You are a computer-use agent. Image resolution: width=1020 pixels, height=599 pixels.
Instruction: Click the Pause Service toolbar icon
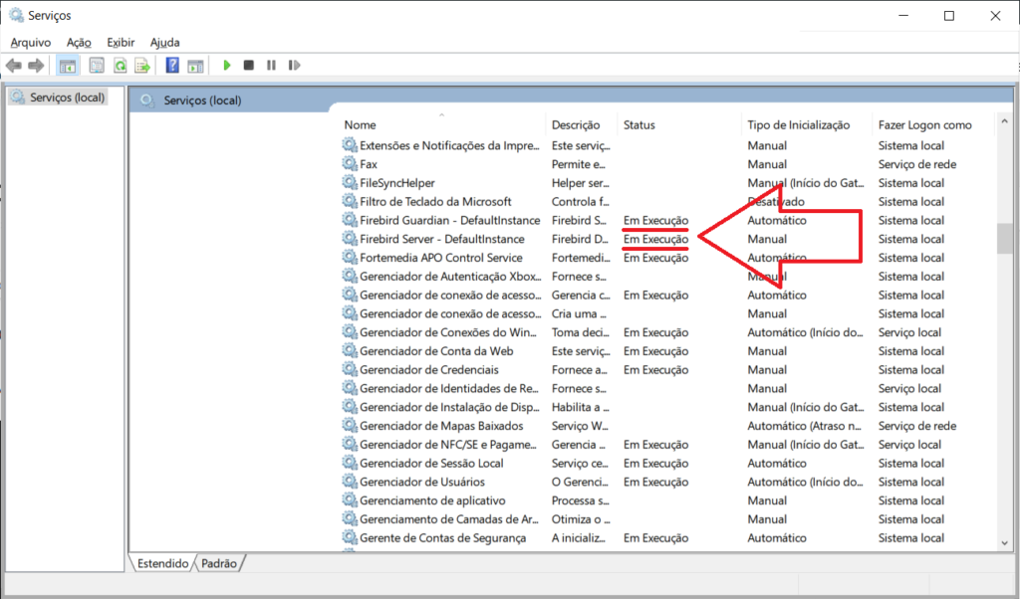coord(271,66)
